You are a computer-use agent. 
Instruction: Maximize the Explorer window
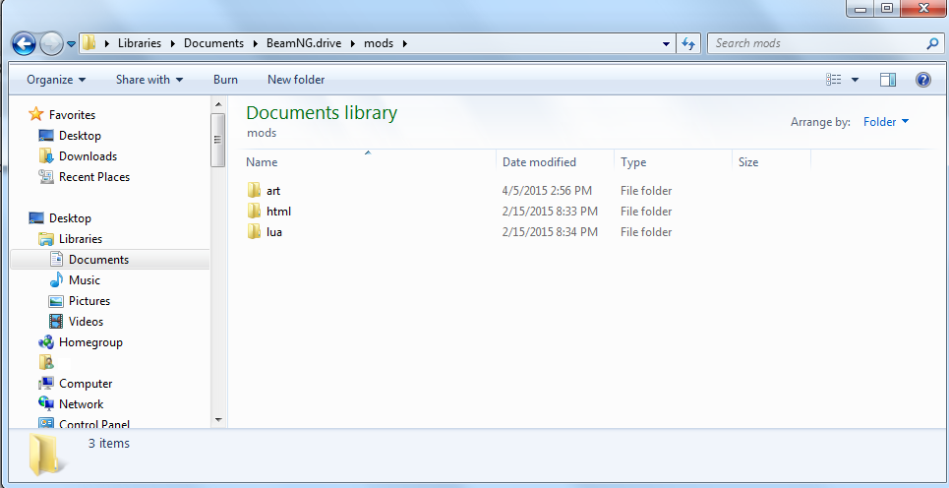887,9
